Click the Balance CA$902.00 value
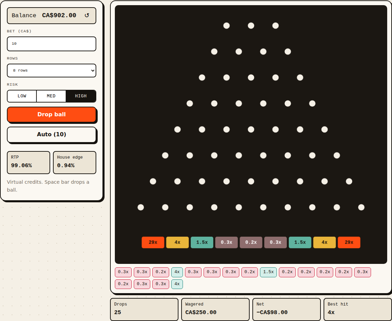The width and height of the screenshot is (392, 321). click(59, 15)
